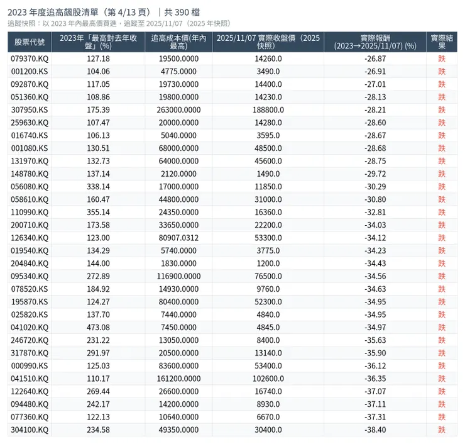Click the 161200.0000 cost price cell
The height and width of the screenshot is (444, 465).
(x=178, y=379)
